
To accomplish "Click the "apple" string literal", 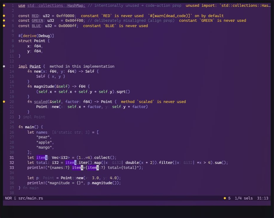I will (x=44, y=142).
